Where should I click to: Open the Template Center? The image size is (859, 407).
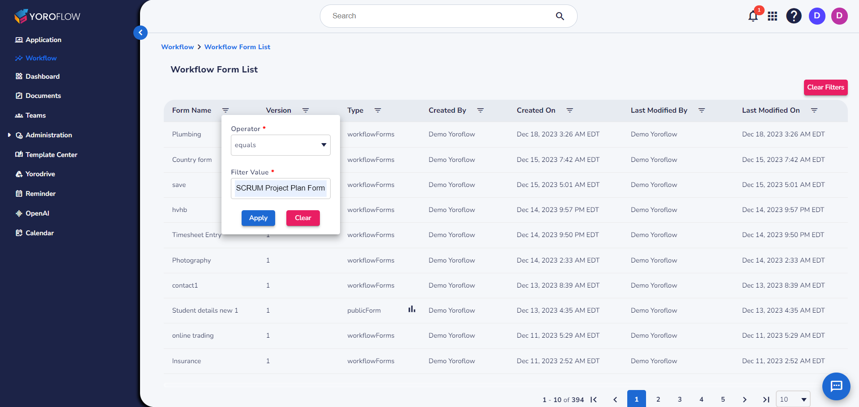pos(51,154)
